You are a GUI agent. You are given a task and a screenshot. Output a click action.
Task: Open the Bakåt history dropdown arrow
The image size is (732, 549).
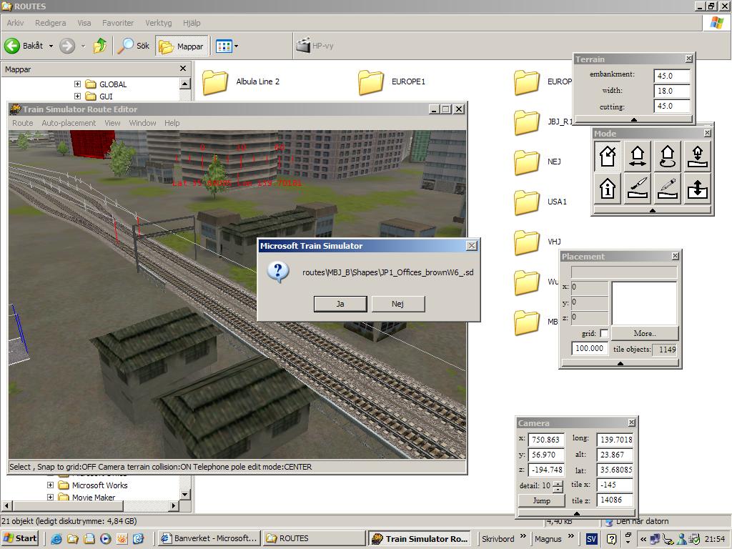point(51,46)
